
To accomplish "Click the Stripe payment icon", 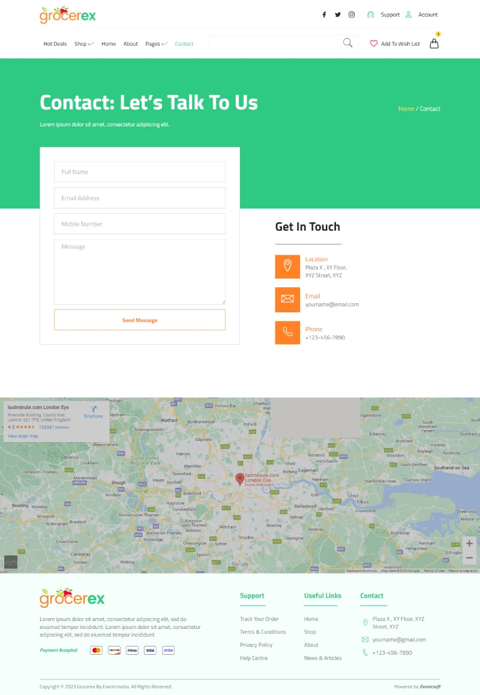I will pos(168,650).
